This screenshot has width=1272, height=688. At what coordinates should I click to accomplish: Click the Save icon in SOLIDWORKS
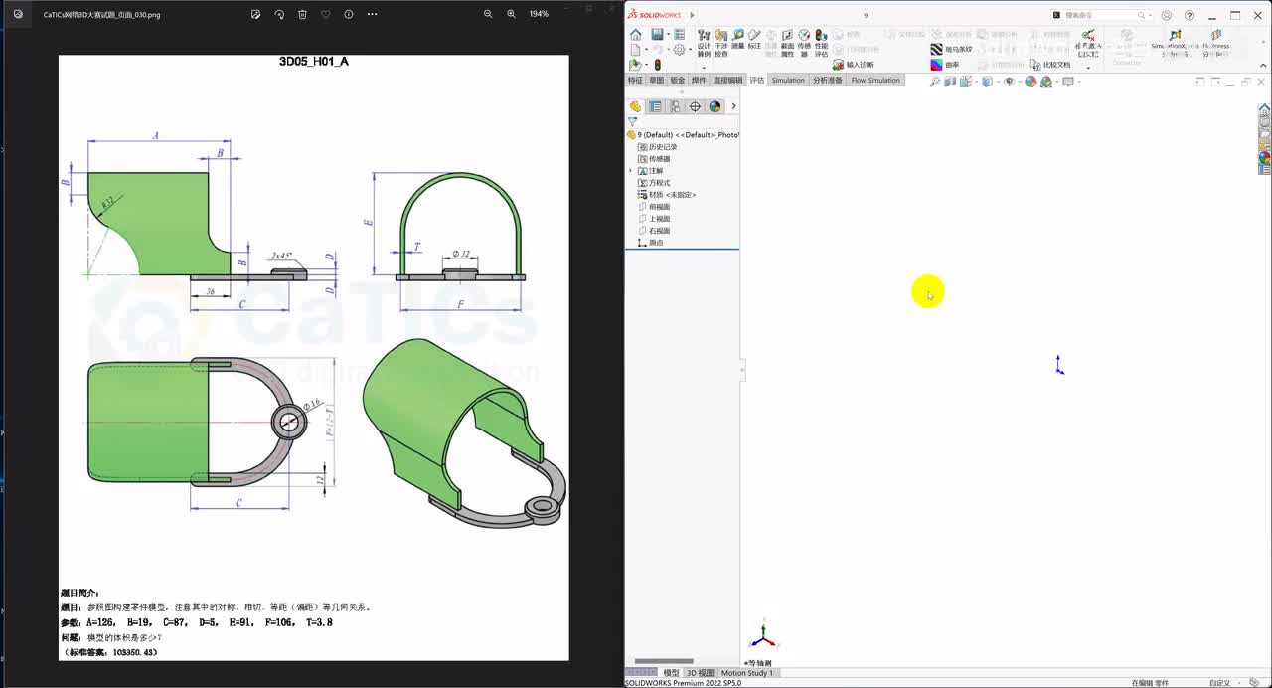(657, 34)
